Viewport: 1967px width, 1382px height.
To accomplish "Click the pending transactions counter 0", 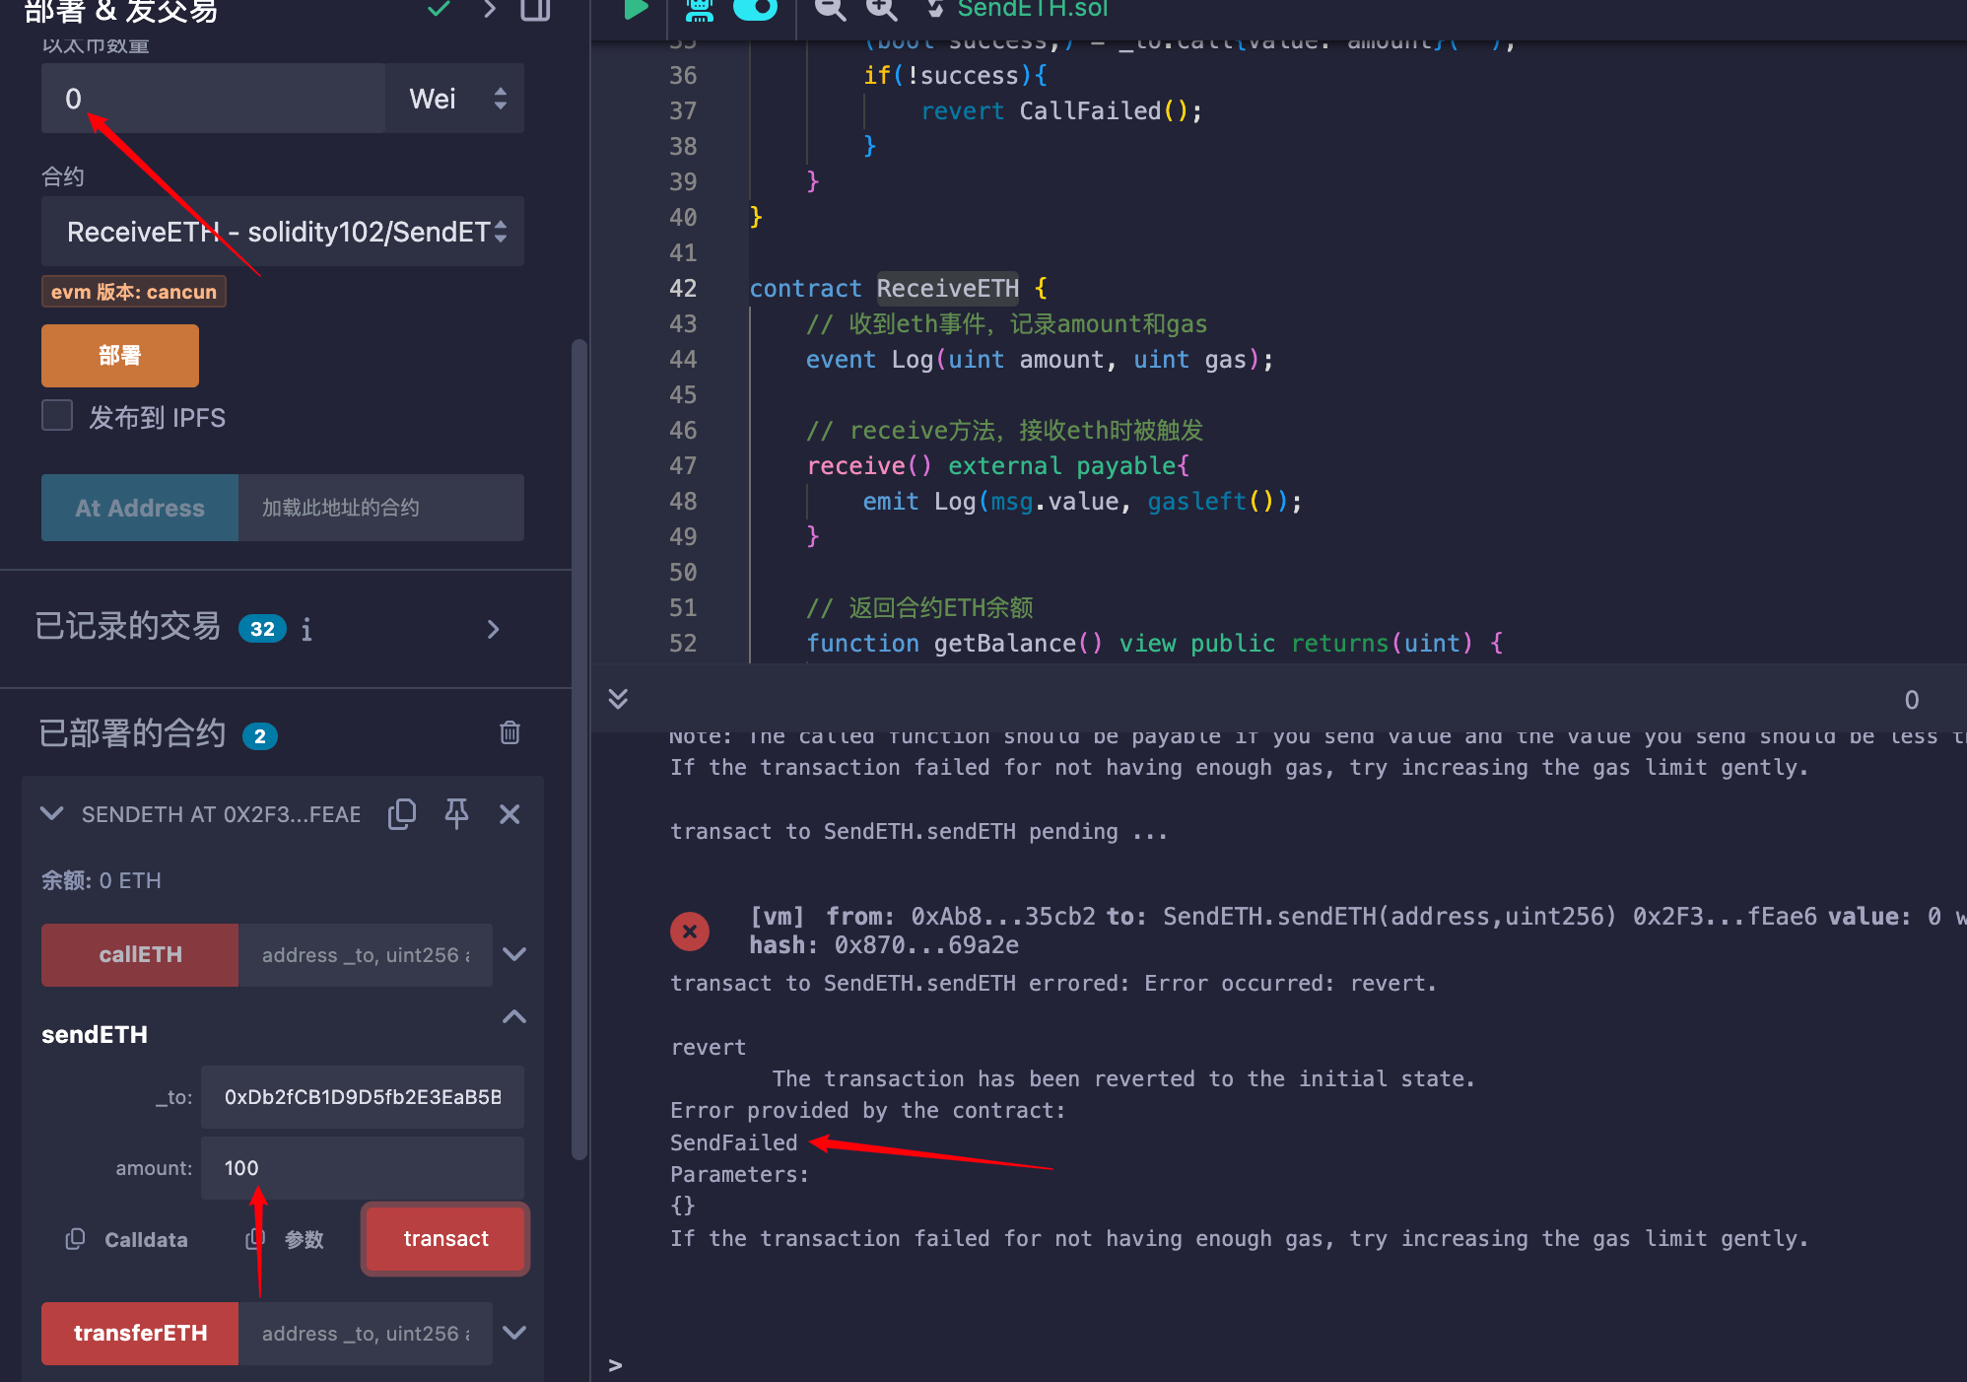I will (x=1911, y=700).
